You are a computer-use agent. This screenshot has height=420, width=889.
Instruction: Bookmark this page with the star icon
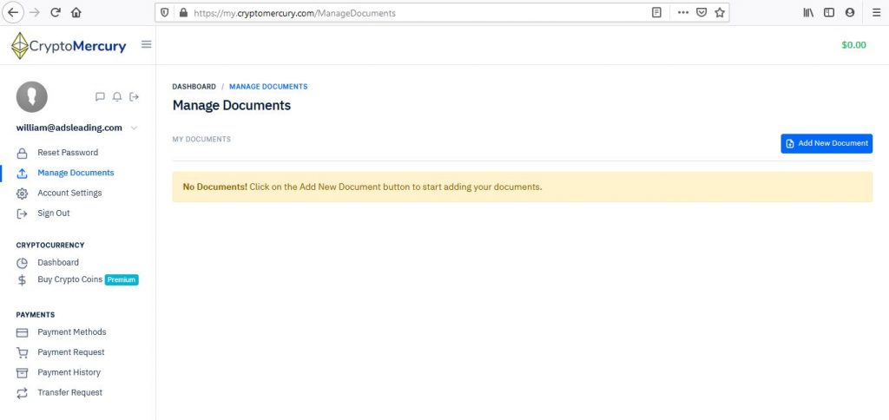(720, 12)
